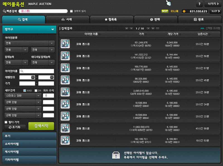This screenshot has width=223, height=166.
Task: Collapse the 방어구 category panel
Action: click(29, 29)
